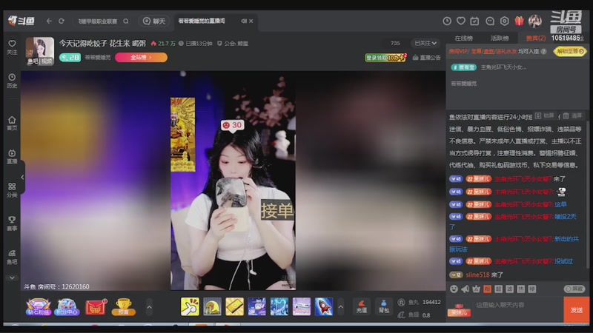Click the search magnifier icon
This screenshot has height=333, width=593.
pos(125,21)
